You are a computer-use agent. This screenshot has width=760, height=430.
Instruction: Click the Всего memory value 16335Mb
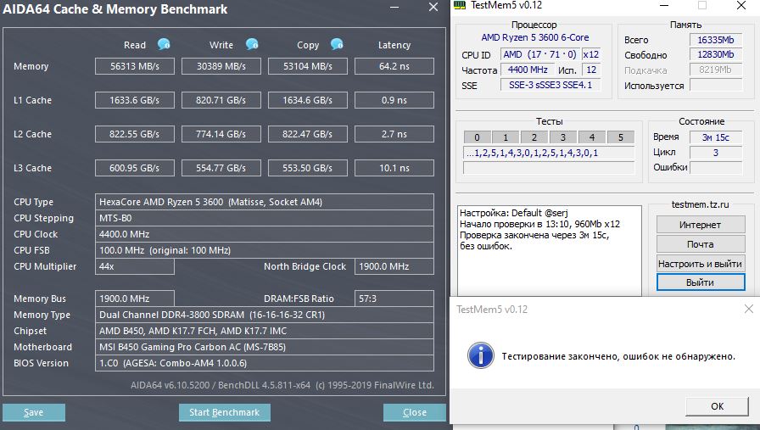click(x=716, y=40)
